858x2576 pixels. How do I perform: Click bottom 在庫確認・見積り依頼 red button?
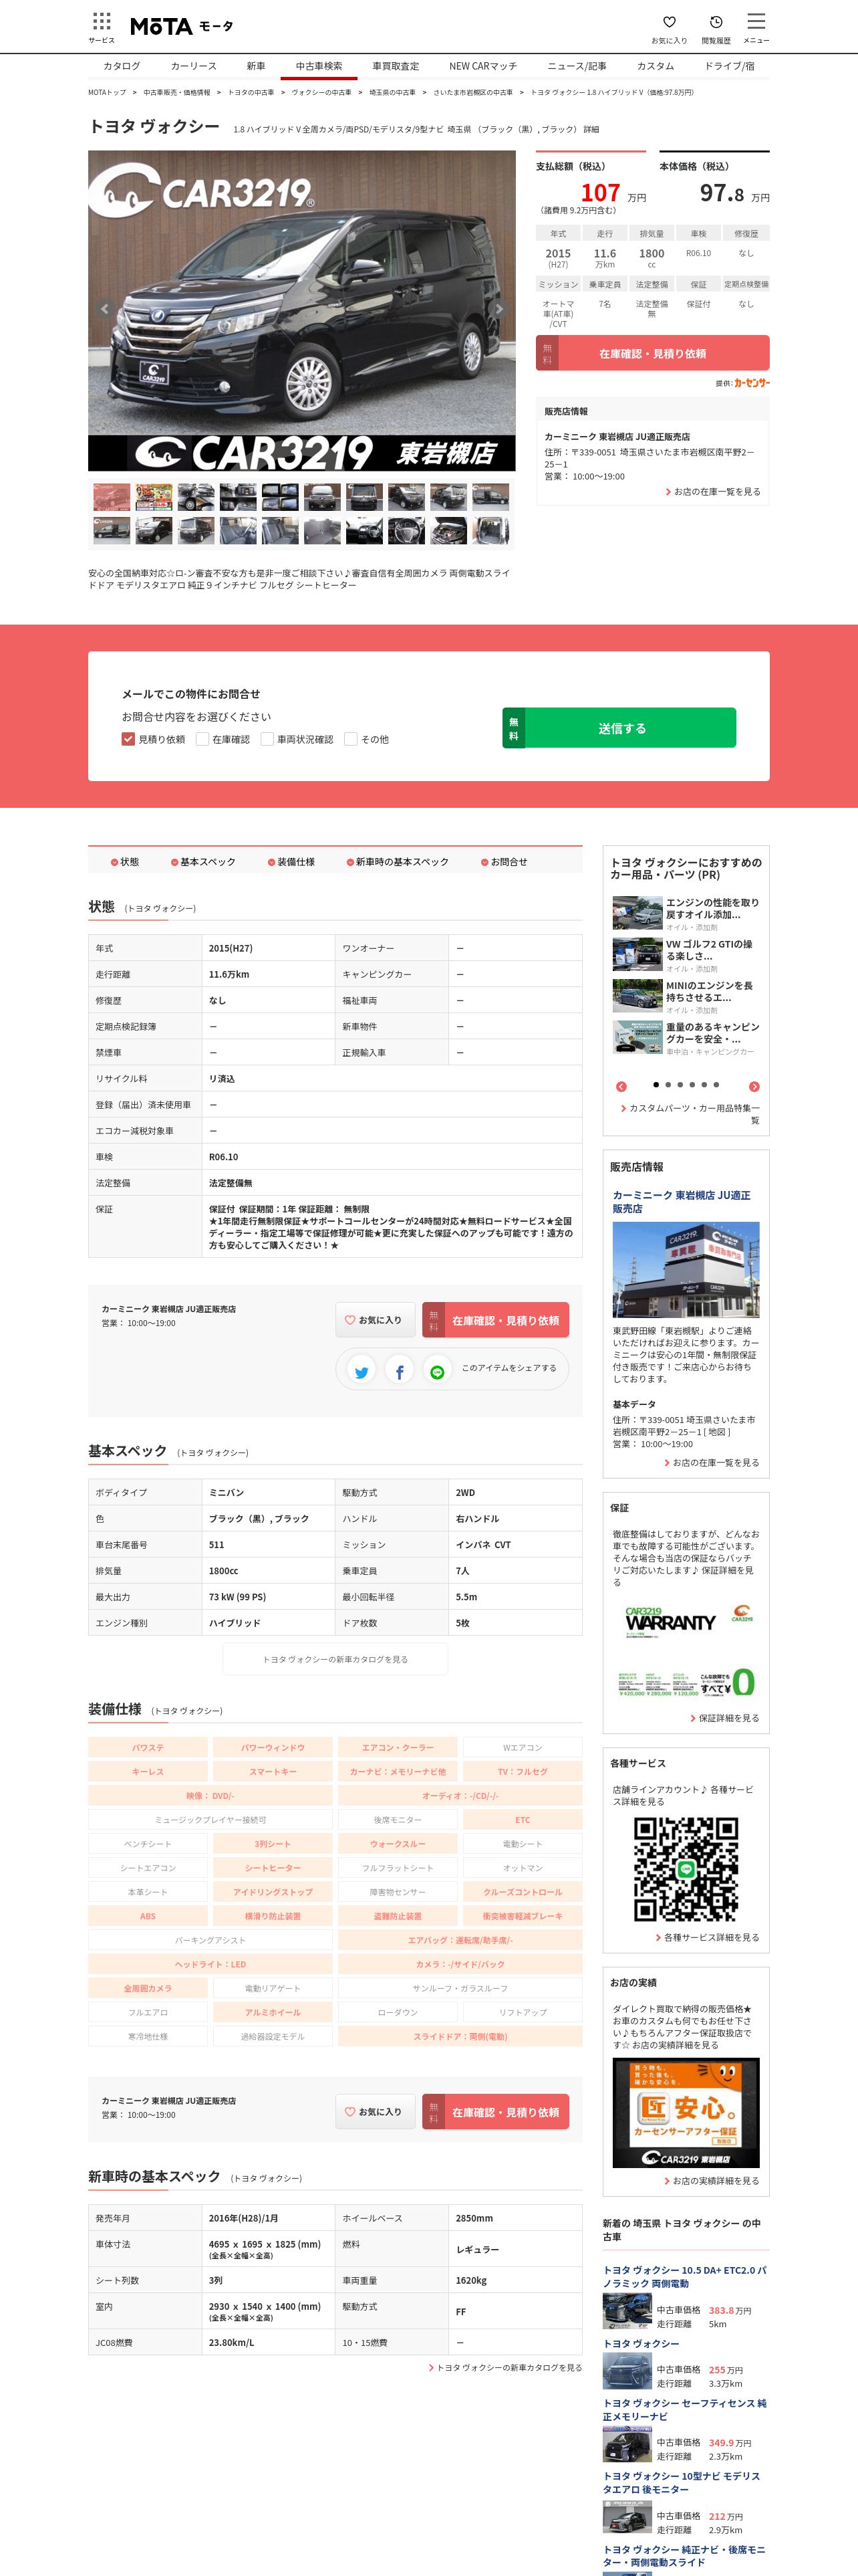[x=495, y=2112]
